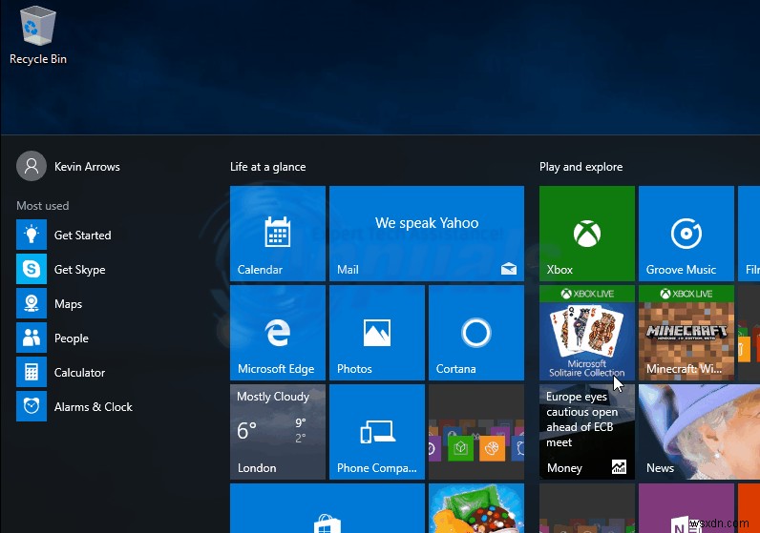This screenshot has height=533, width=760.
Task: Open the Cortana tile
Action: pos(476,333)
